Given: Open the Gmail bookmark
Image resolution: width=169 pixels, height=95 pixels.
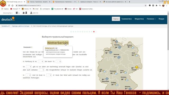Looking at the screenshot, I should [36, 9].
